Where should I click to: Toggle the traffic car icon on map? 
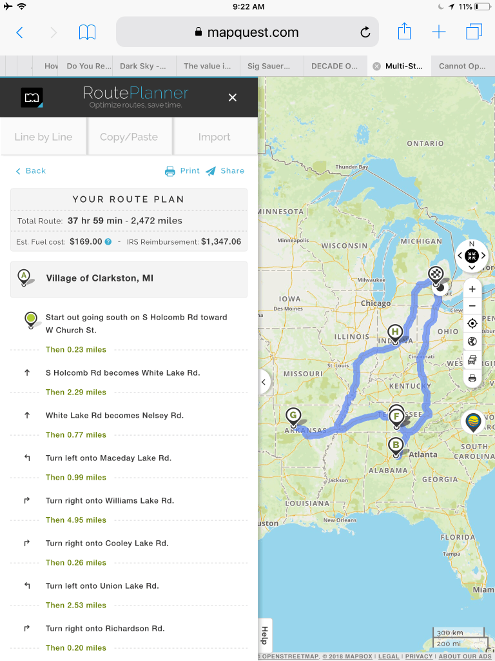coord(472,360)
